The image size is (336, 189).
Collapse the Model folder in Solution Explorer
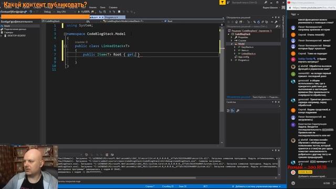point(232,44)
